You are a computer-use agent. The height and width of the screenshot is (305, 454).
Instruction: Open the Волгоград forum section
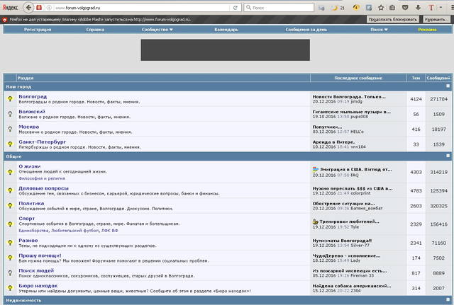click(x=33, y=96)
